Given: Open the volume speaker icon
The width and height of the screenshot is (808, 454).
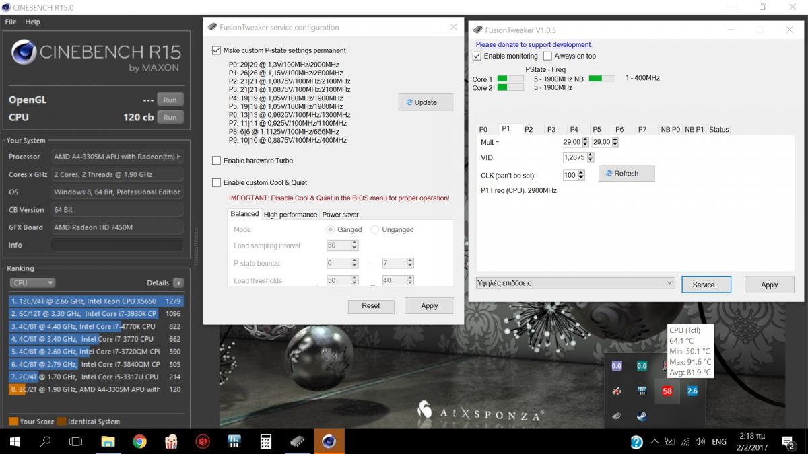Looking at the screenshot, I should pyautogui.click(x=700, y=442).
